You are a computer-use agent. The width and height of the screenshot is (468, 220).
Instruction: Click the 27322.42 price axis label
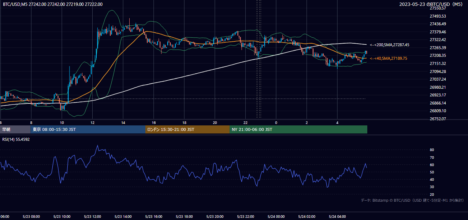438,40
